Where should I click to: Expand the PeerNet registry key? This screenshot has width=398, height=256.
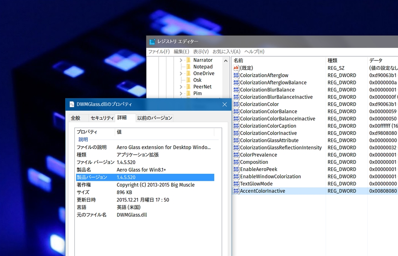(x=181, y=87)
